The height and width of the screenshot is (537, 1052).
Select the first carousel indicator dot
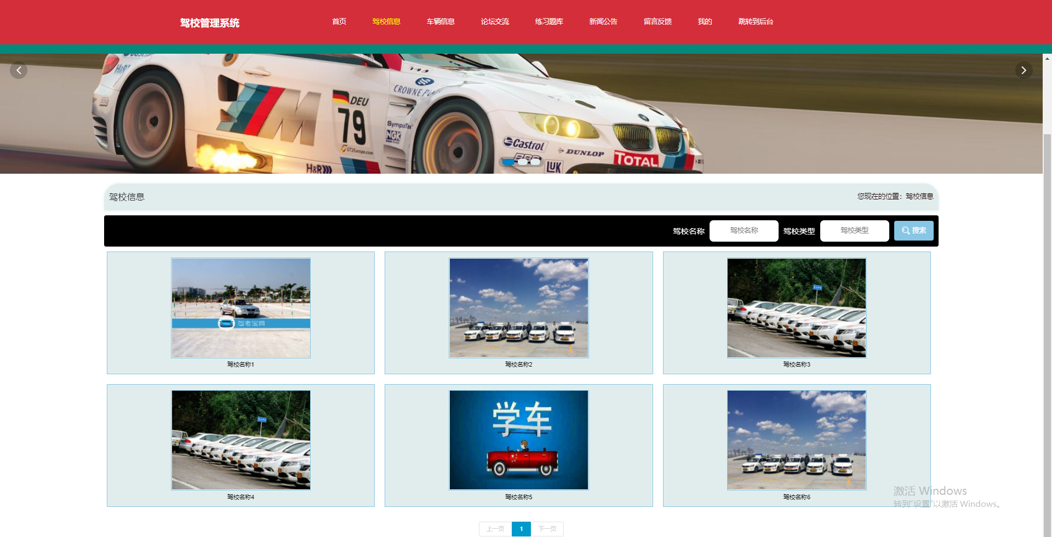pos(509,162)
